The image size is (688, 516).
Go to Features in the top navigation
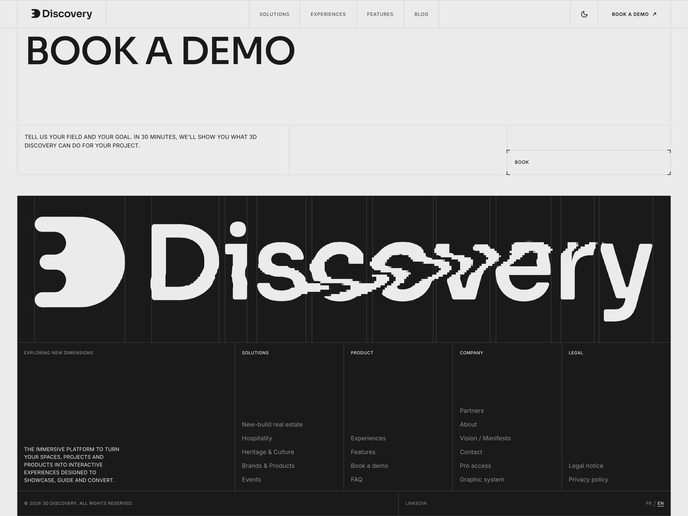tap(380, 14)
